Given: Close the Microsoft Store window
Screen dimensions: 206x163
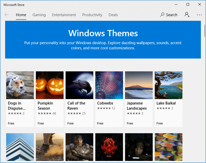Looking at the screenshot, I should pos(200,4).
